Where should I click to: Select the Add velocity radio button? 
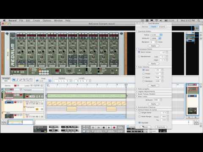point(143,70)
